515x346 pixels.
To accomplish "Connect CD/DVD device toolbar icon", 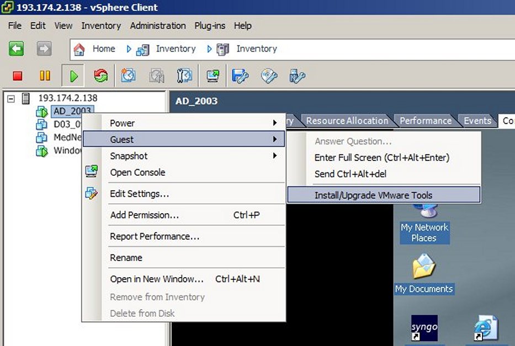I will tap(269, 76).
